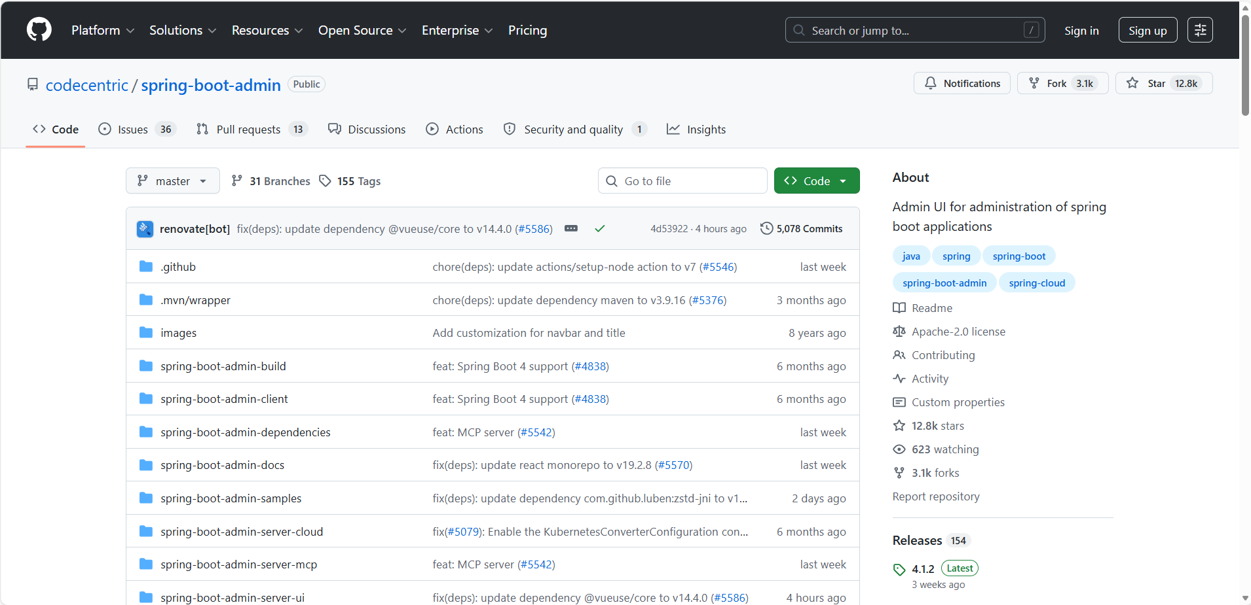The height and width of the screenshot is (605, 1251).
Task: Click Sign in
Action: [1081, 30]
